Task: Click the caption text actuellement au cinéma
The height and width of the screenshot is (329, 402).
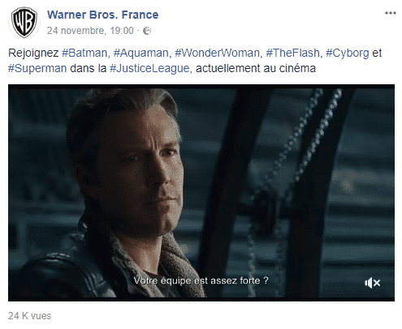Action: click(256, 69)
